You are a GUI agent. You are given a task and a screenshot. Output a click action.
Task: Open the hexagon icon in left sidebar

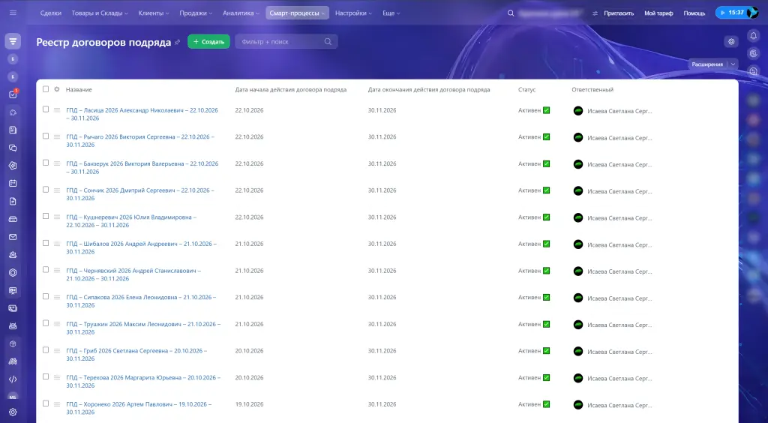point(13,273)
